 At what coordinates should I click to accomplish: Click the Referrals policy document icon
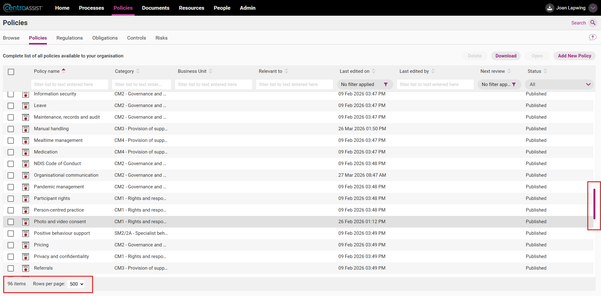coord(25,268)
